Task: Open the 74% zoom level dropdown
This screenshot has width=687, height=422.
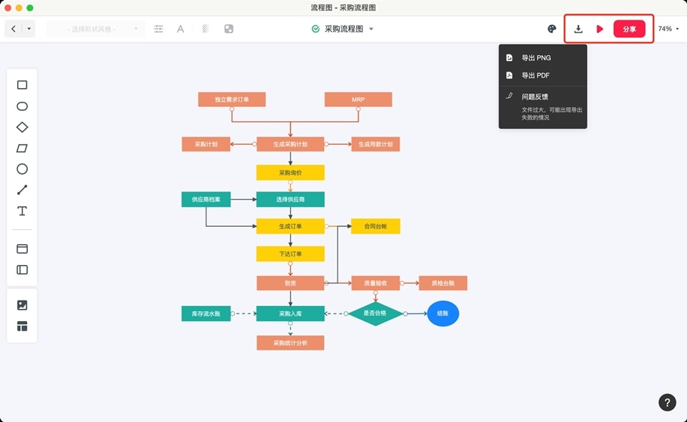Action: pos(668,29)
